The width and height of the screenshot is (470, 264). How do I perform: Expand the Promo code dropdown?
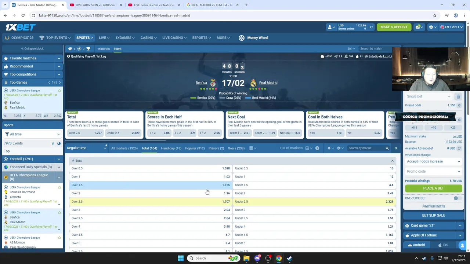[433, 171]
